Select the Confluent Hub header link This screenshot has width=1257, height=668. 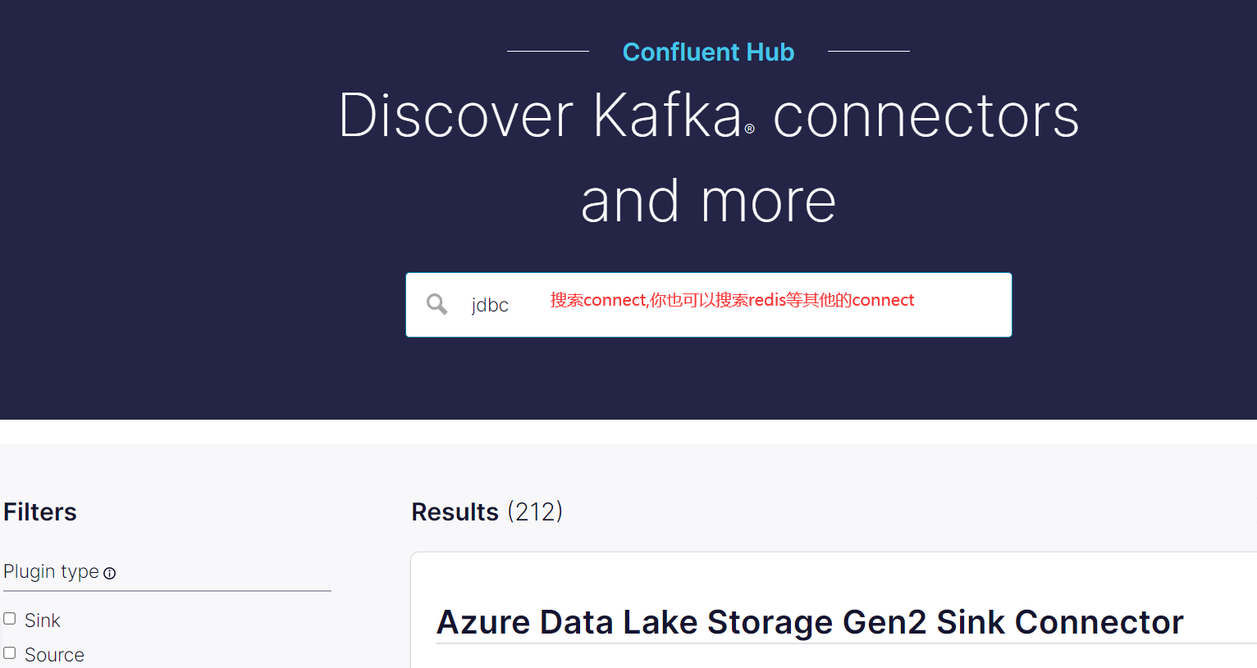click(708, 52)
